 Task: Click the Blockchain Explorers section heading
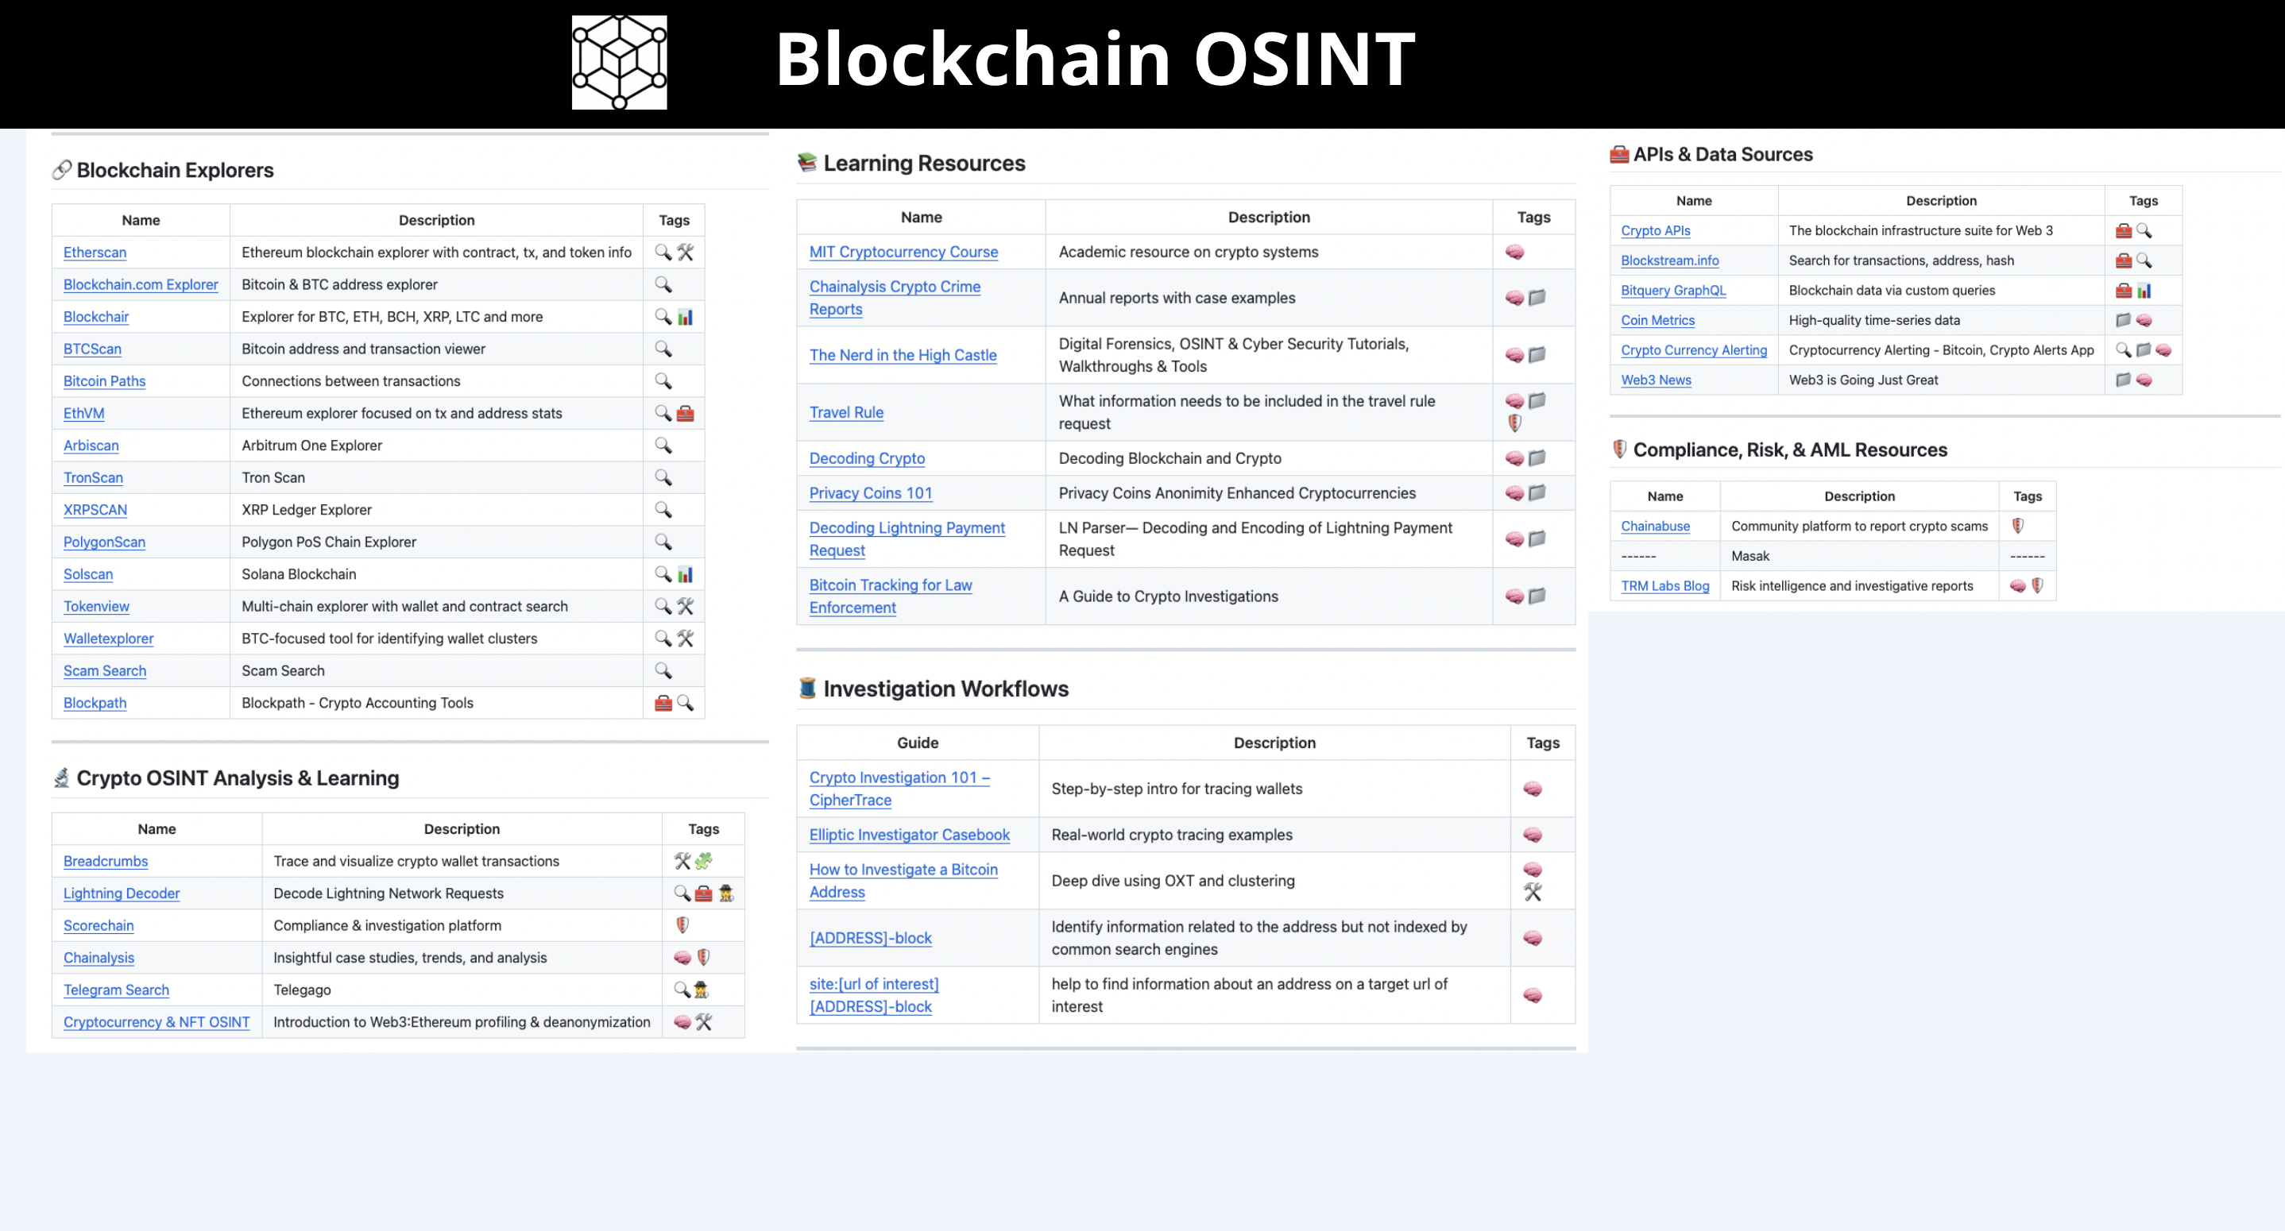(175, 170)
